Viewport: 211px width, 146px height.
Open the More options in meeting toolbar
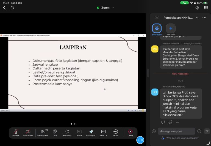116,133
